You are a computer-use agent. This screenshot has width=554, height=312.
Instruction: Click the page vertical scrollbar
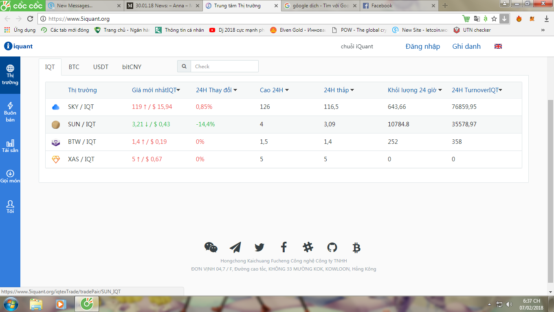(550, 191)
